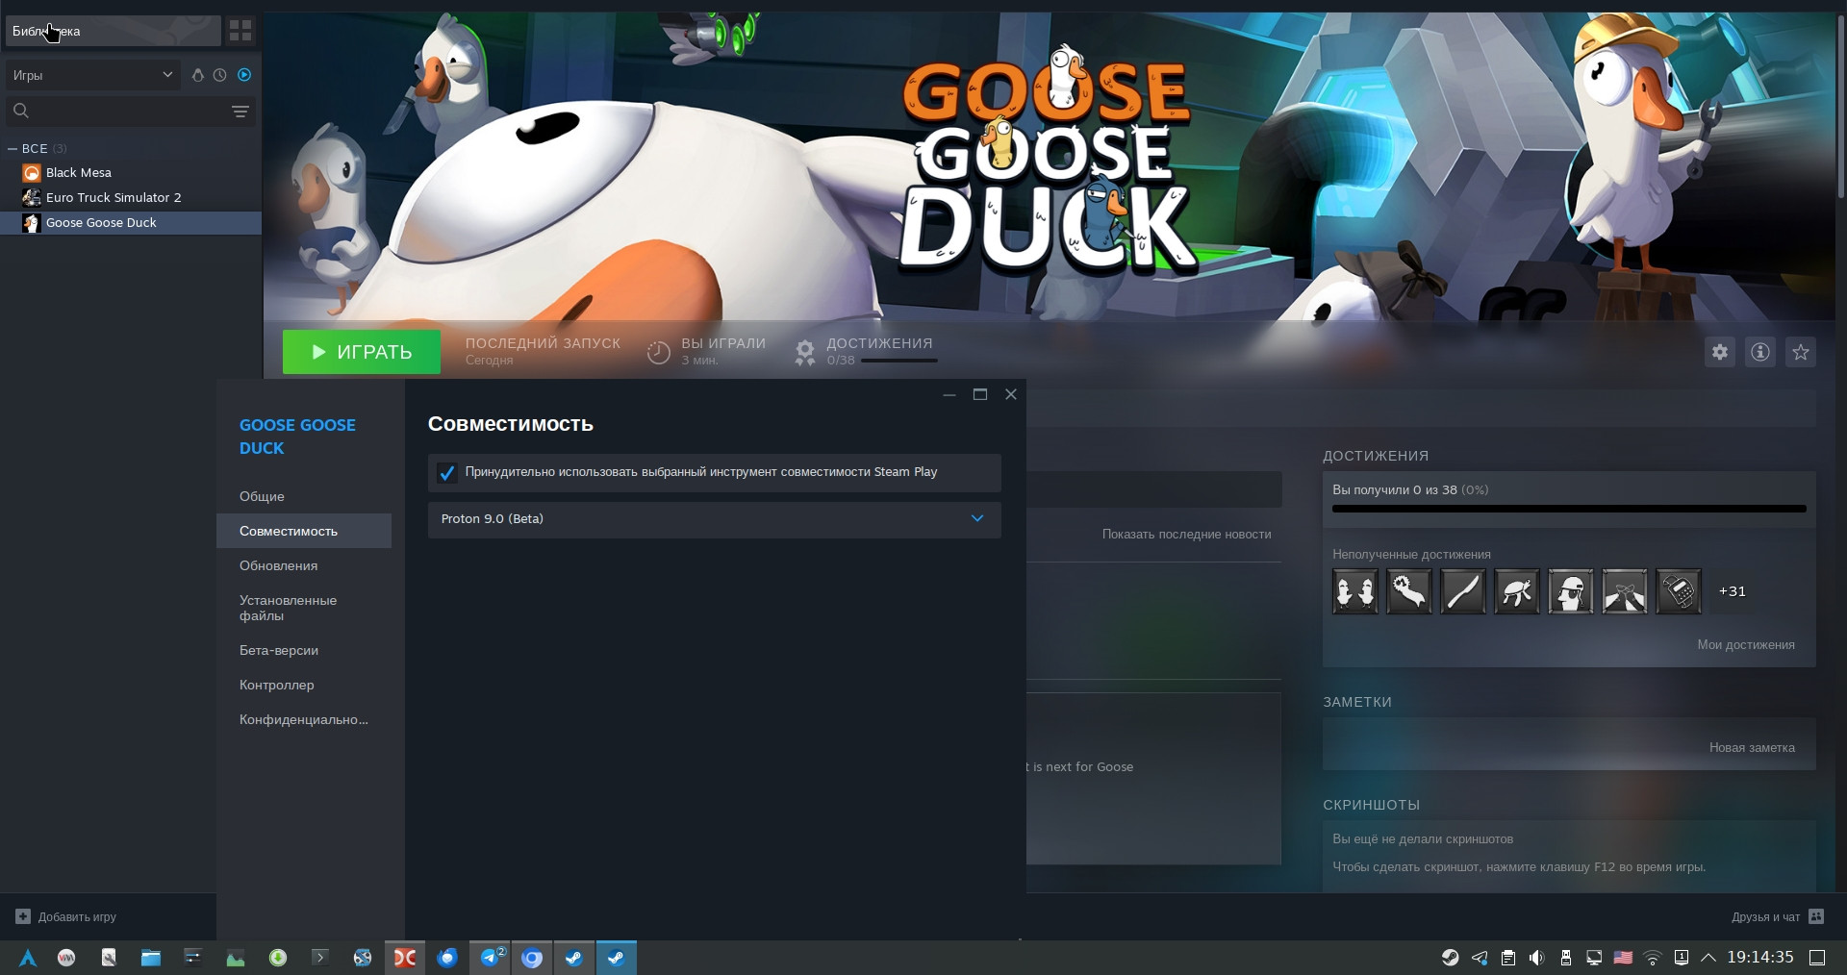Click the knife achievement thumbnail
This screenshot has height=975, width=1847.
(1463, 591)
